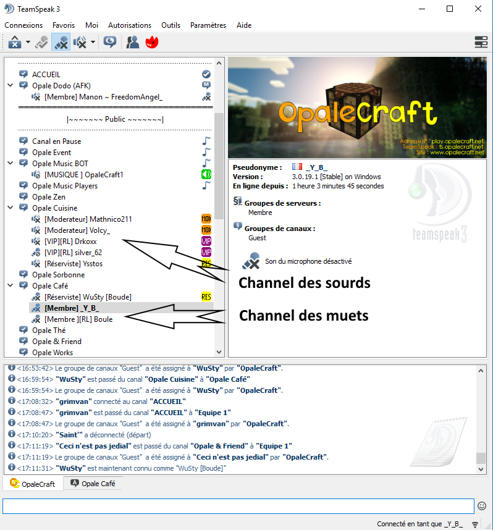
Task: Click the French flag icon beside pseudonyme
Action: point(297,167)
